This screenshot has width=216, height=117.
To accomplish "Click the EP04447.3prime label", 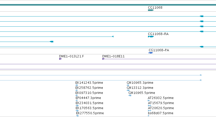I will coord(88,98).
